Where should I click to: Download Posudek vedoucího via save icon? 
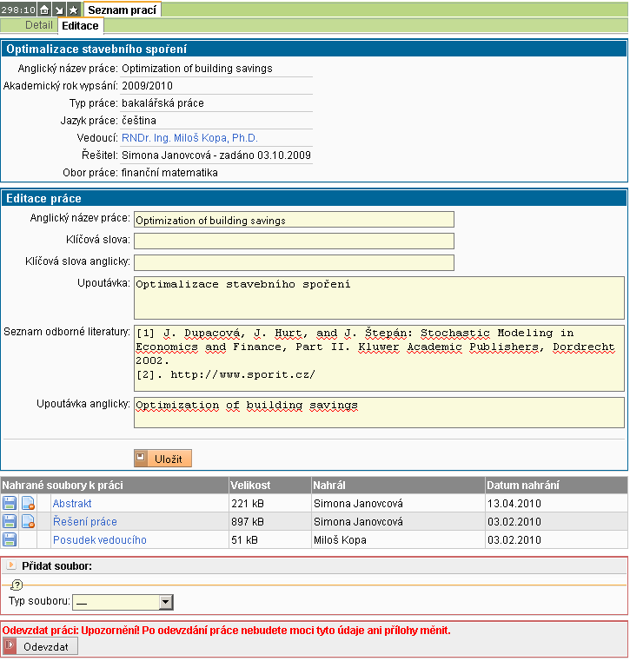(x=10, y=539)
